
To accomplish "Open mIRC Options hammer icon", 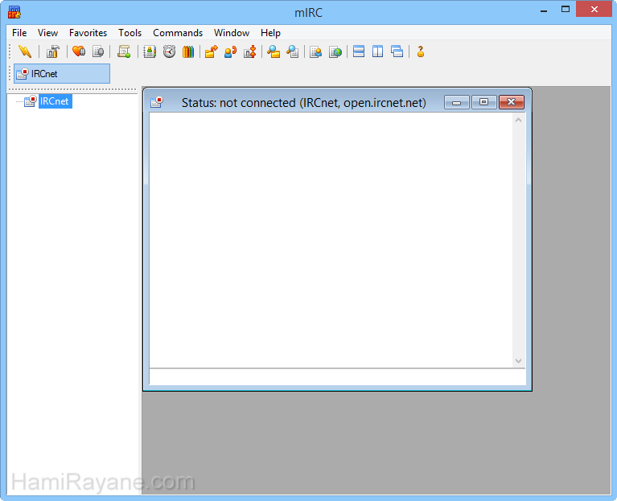I will (53, 51).
